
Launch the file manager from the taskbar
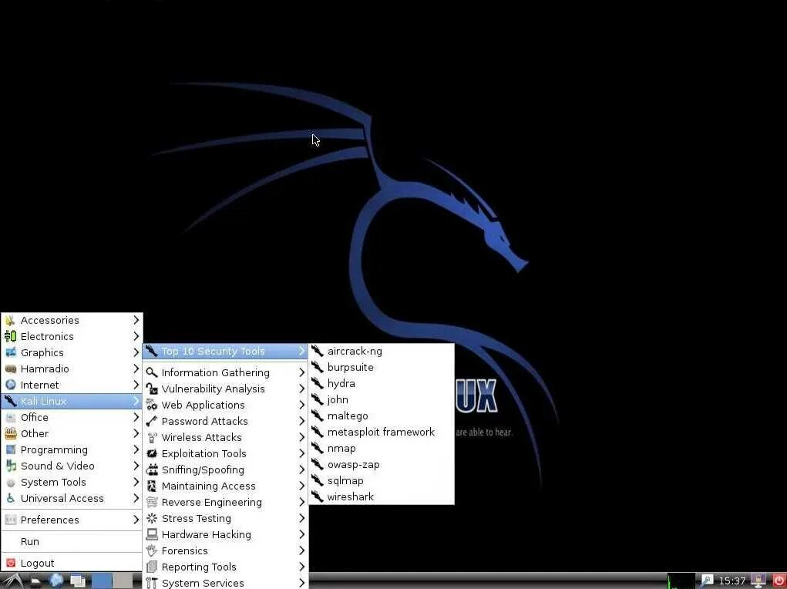click(x=35, y=581)
